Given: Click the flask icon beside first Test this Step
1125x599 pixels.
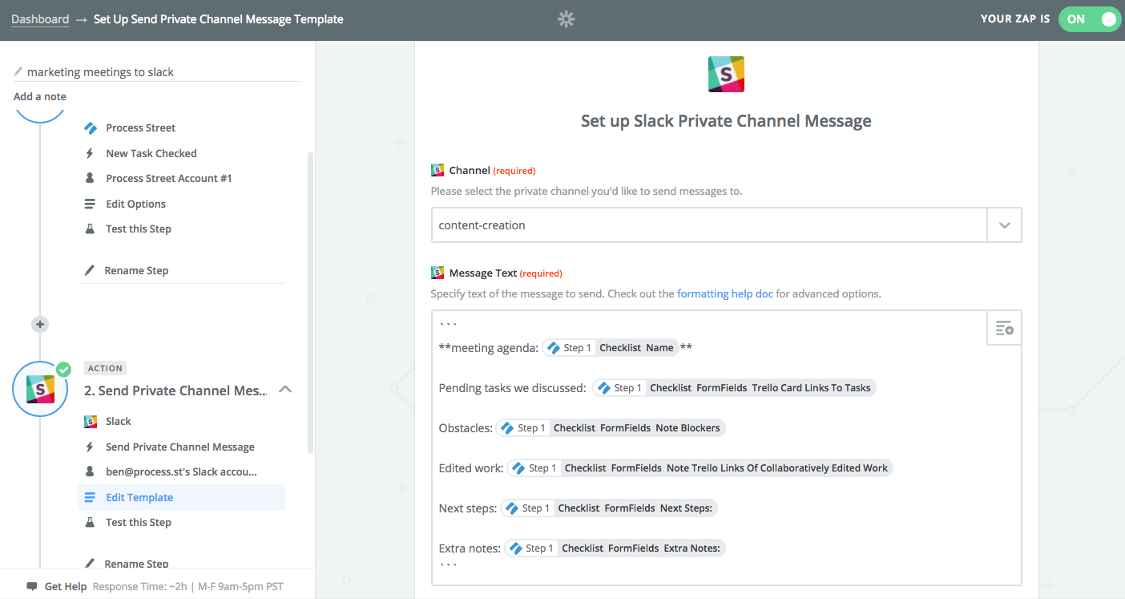Looking at the screenshot, I should [90, 229].
